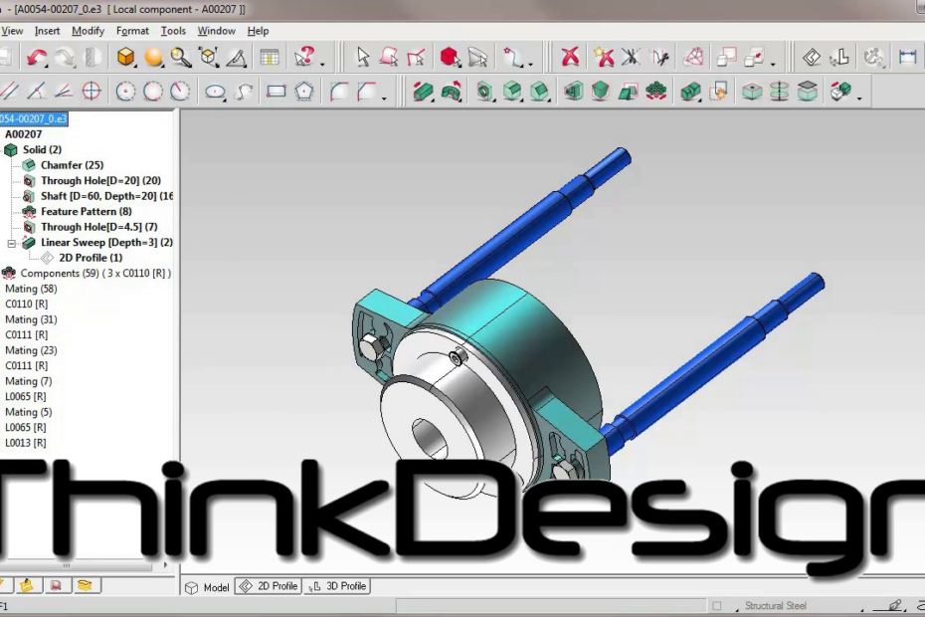The width and height of the screenshot is (925, 617).
Task: Click the blue dimension tool icon
Action: point(907,57)
